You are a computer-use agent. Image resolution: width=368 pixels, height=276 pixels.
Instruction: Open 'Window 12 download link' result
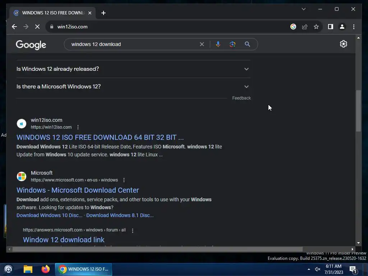[64, 240]
